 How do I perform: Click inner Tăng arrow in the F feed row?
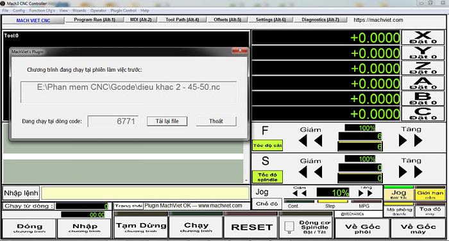click(x=403, y=141)
